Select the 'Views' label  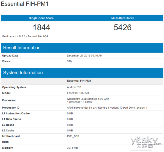tap(6, 61)
